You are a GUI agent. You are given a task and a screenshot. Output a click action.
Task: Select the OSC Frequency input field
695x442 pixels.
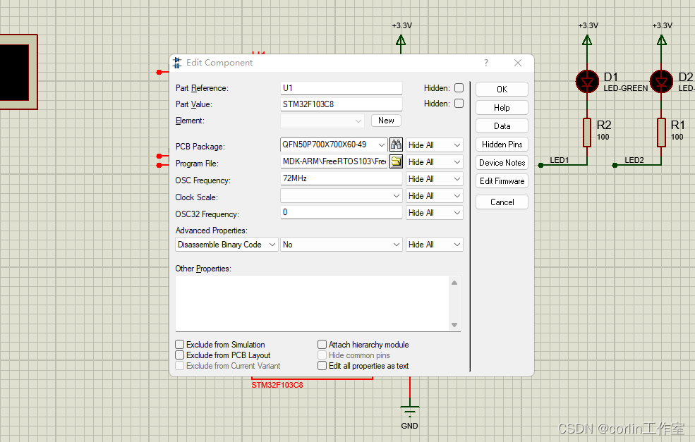[341, 178]
